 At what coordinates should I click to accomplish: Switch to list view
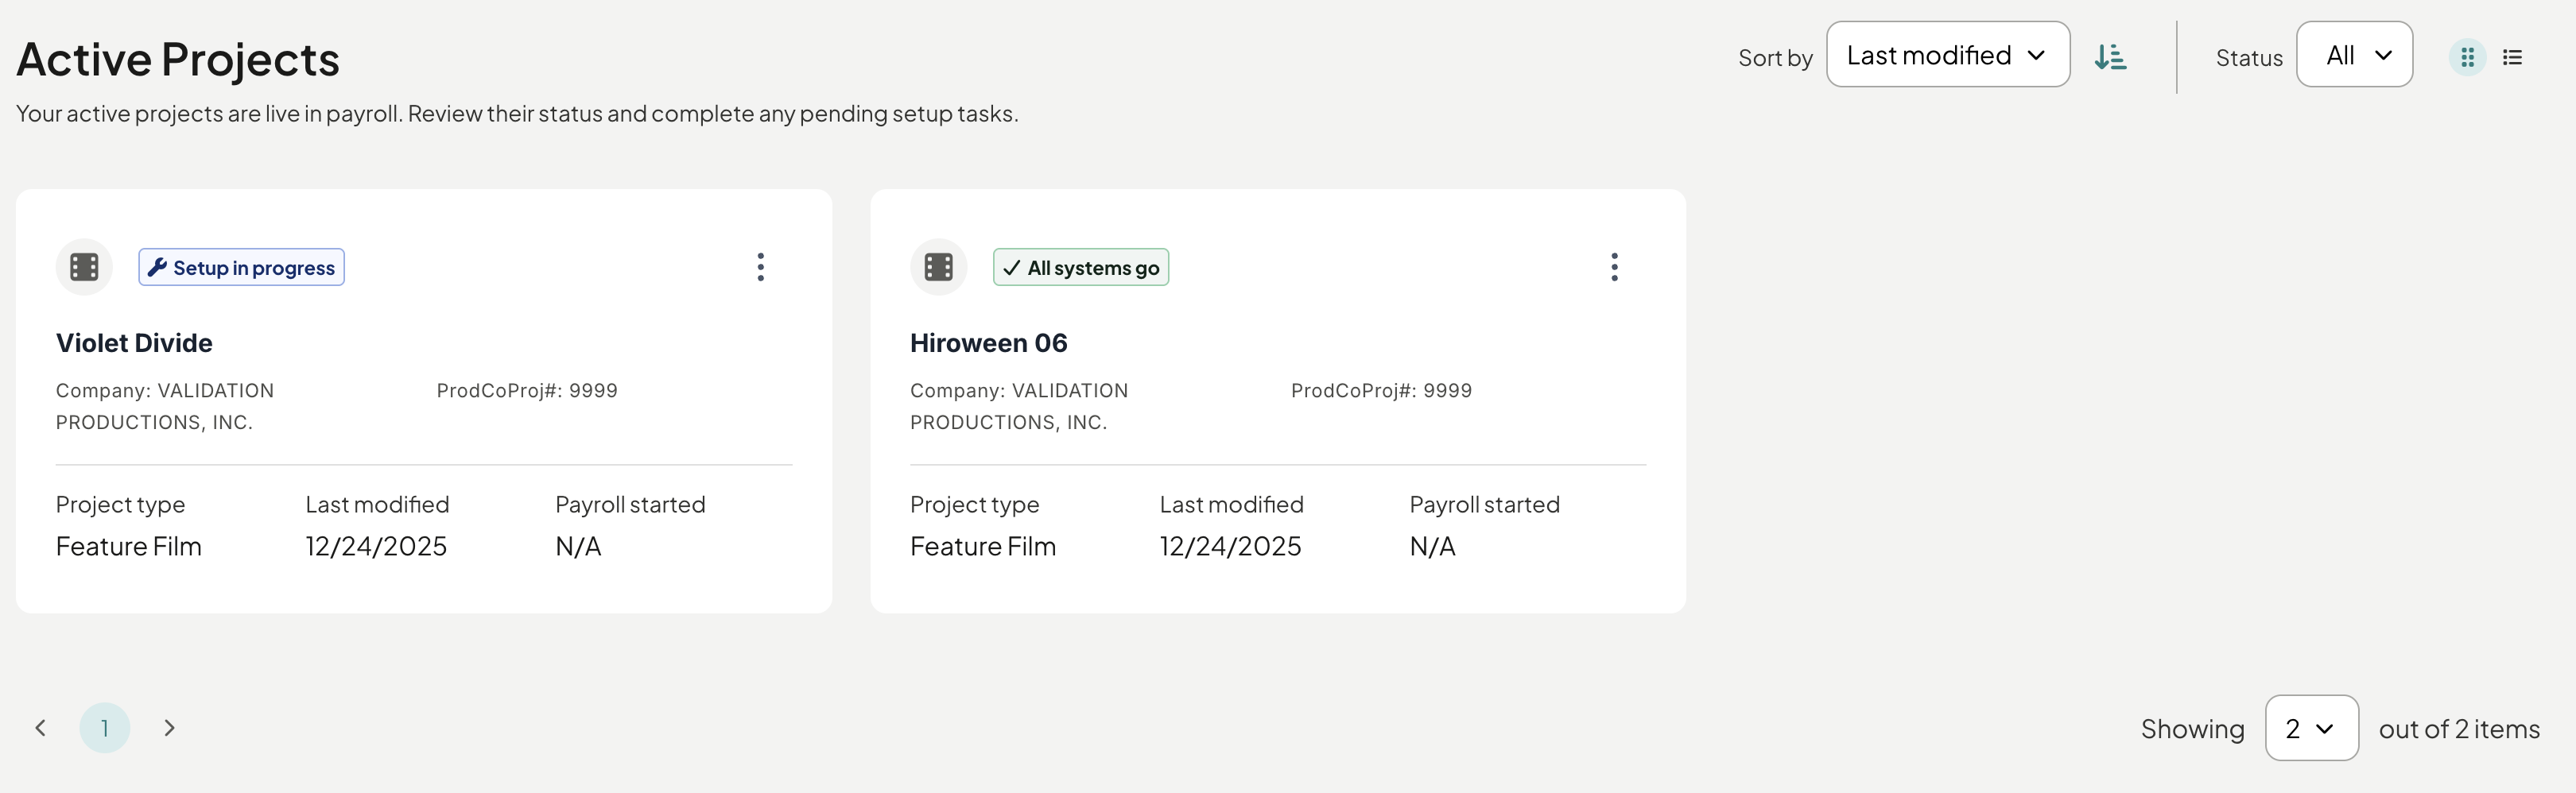point(2512,57)
